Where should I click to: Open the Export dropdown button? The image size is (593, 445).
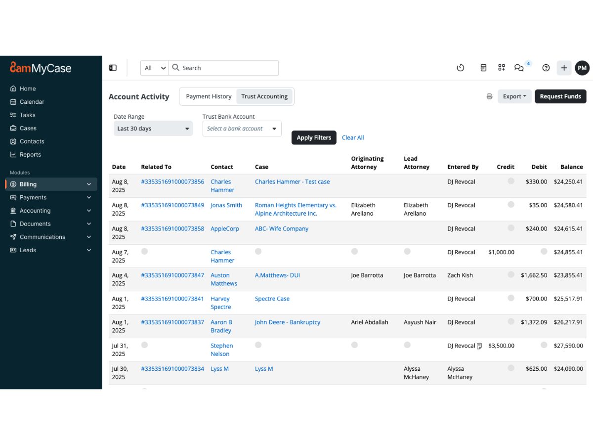[x=514, y=96]
